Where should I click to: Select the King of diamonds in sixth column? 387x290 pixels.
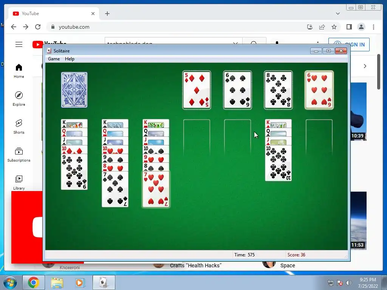278,123
